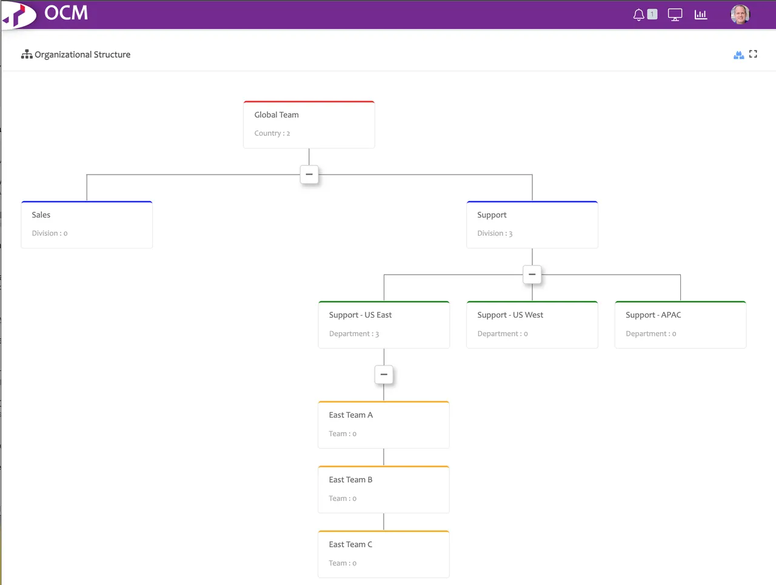
Task: Collapse the Global Team children
Action: click(309, 175)
